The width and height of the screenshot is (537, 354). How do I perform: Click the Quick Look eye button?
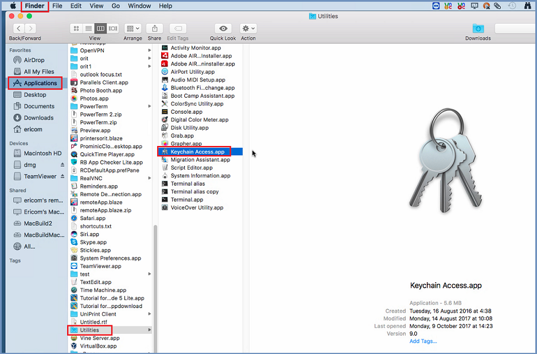[223, 29]
